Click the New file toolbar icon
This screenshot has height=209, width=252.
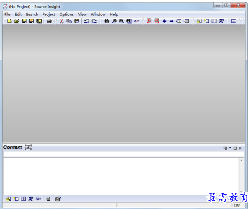tap(9, 21)
